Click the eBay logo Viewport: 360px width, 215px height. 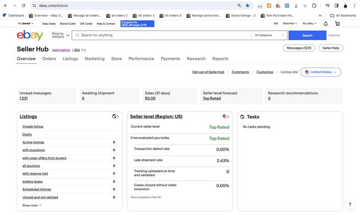pos(30,35)
